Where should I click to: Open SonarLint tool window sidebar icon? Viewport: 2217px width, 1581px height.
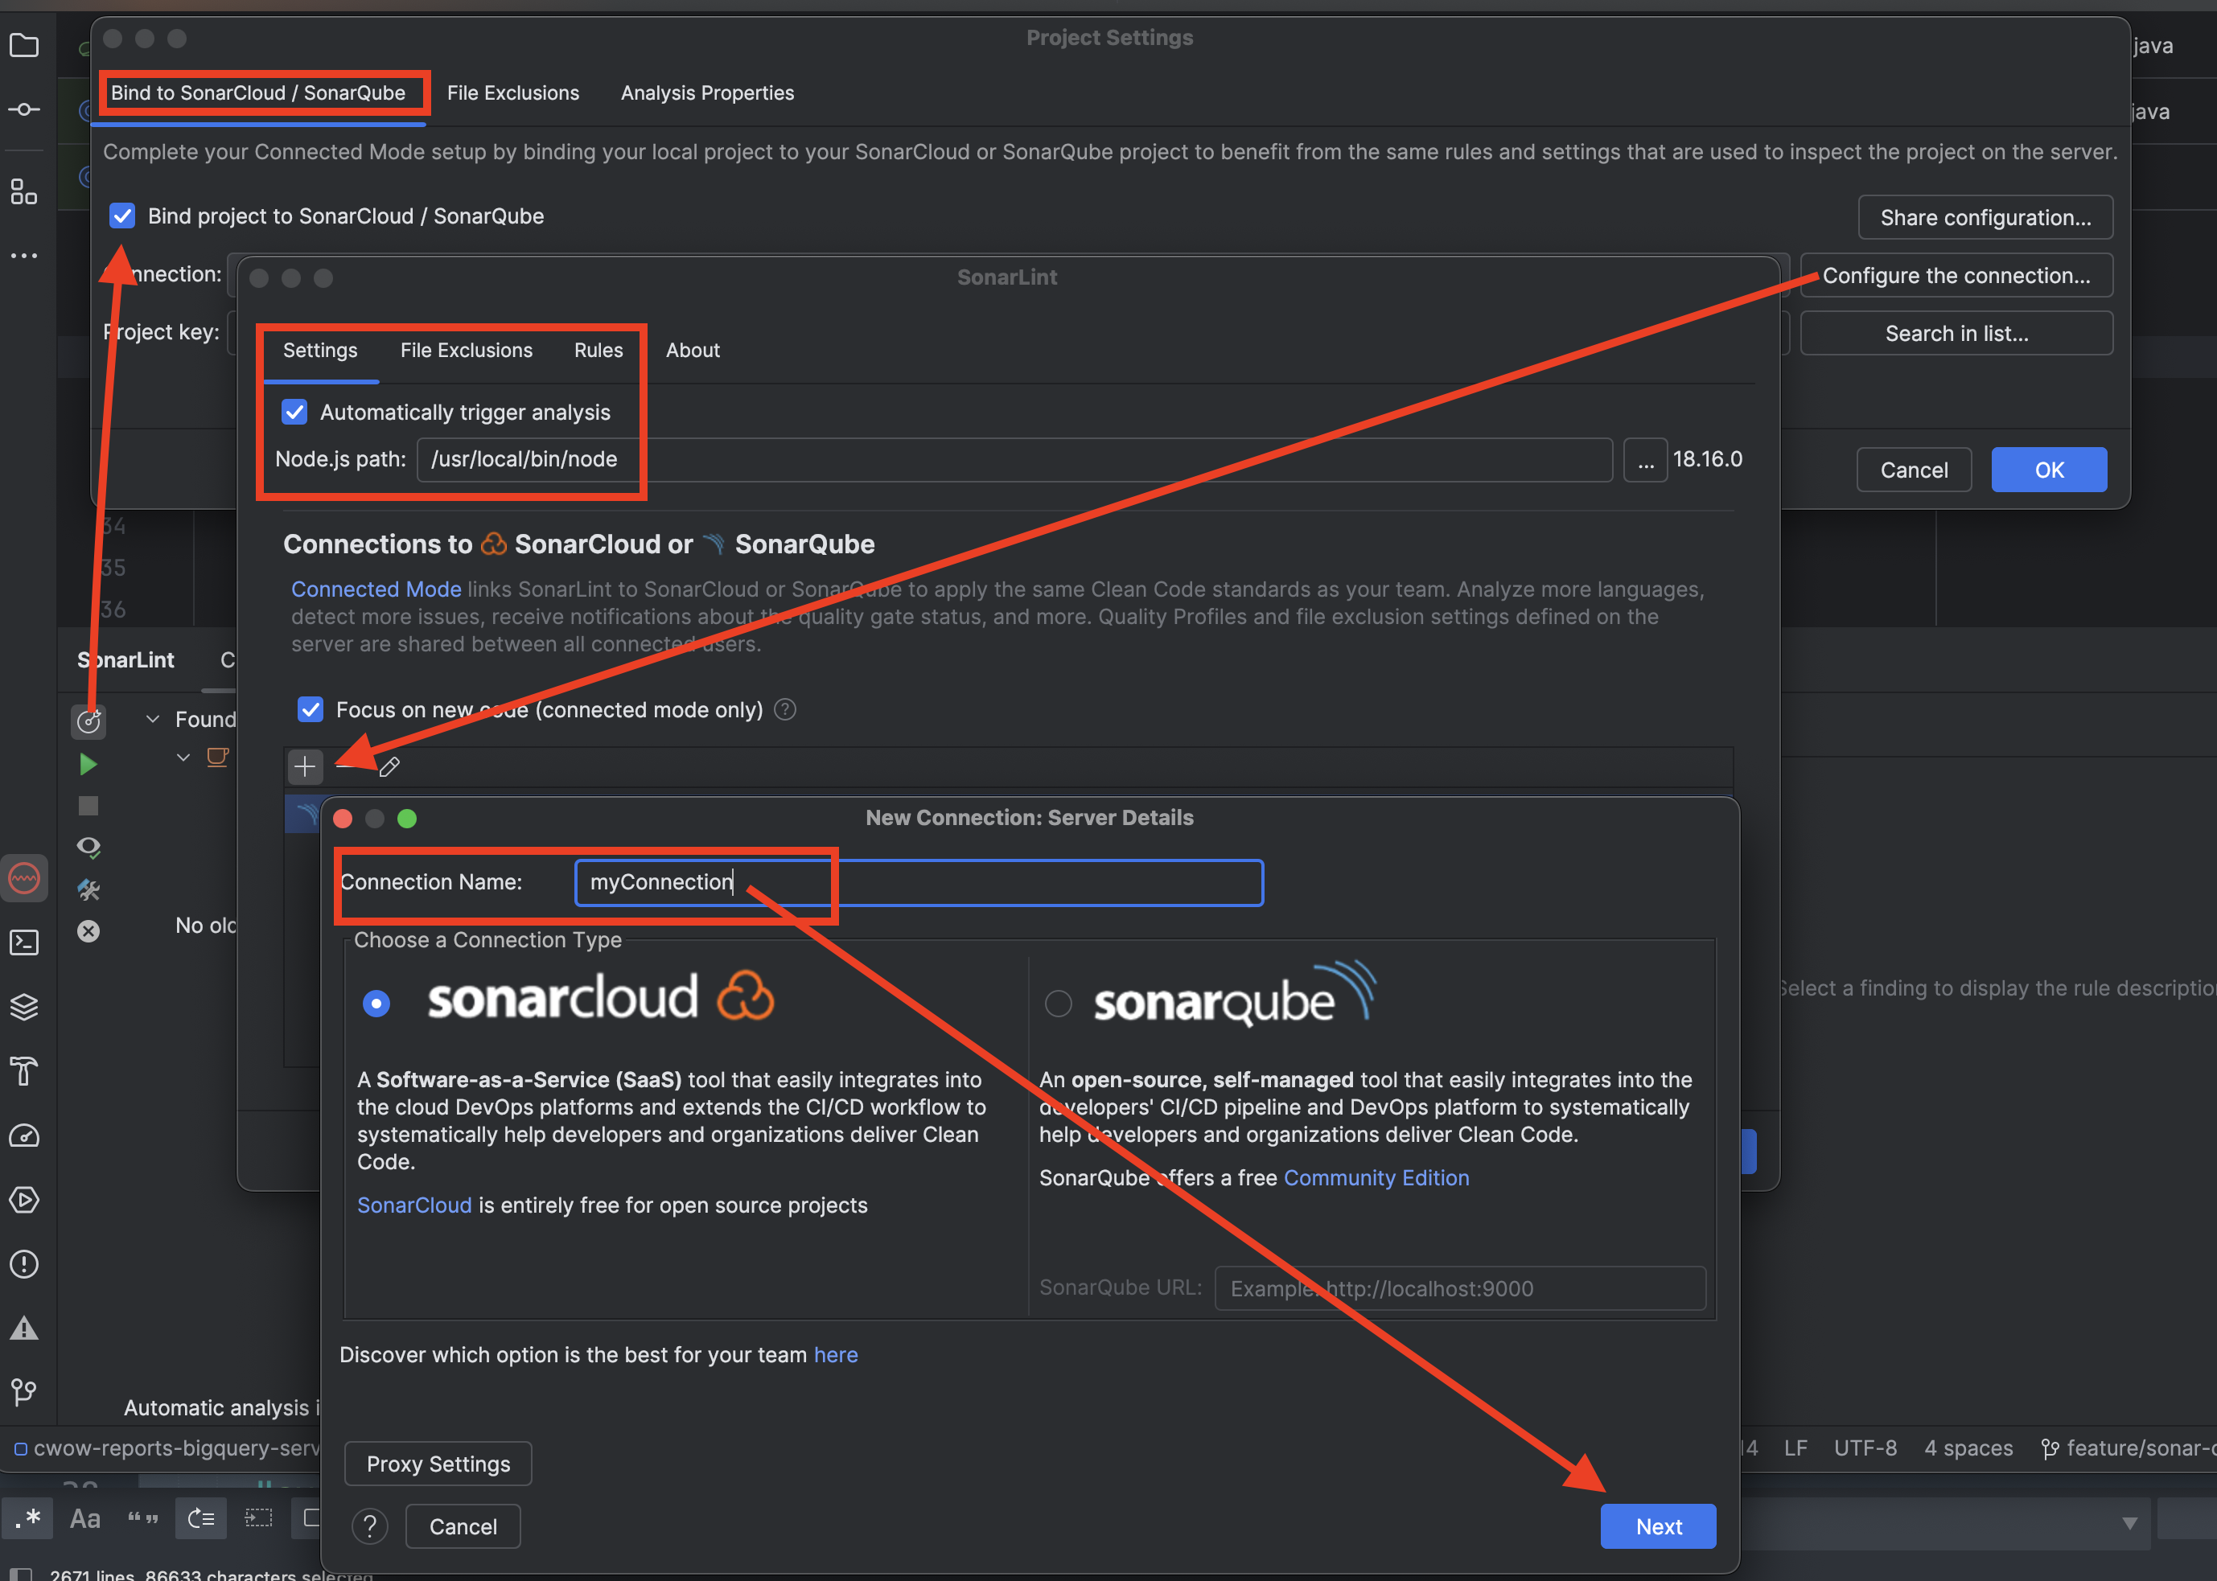coord(24,878)
